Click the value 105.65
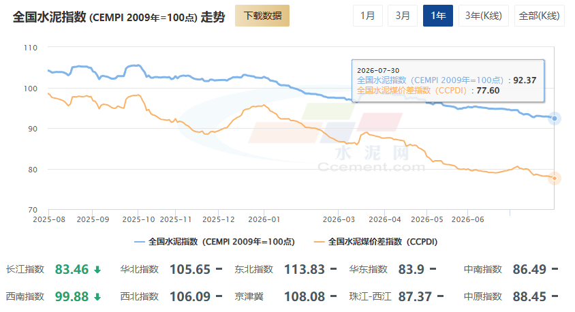 [x=190, y=270]
